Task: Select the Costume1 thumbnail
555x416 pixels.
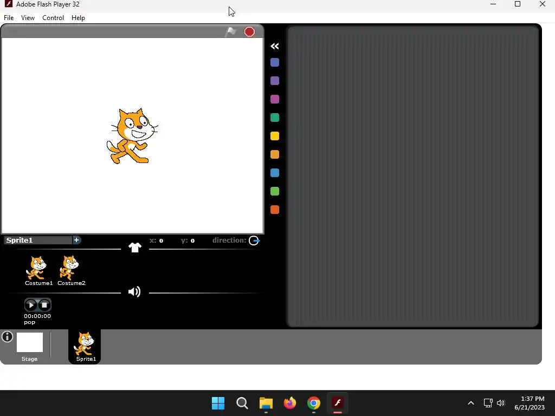Action: point(38,271)
